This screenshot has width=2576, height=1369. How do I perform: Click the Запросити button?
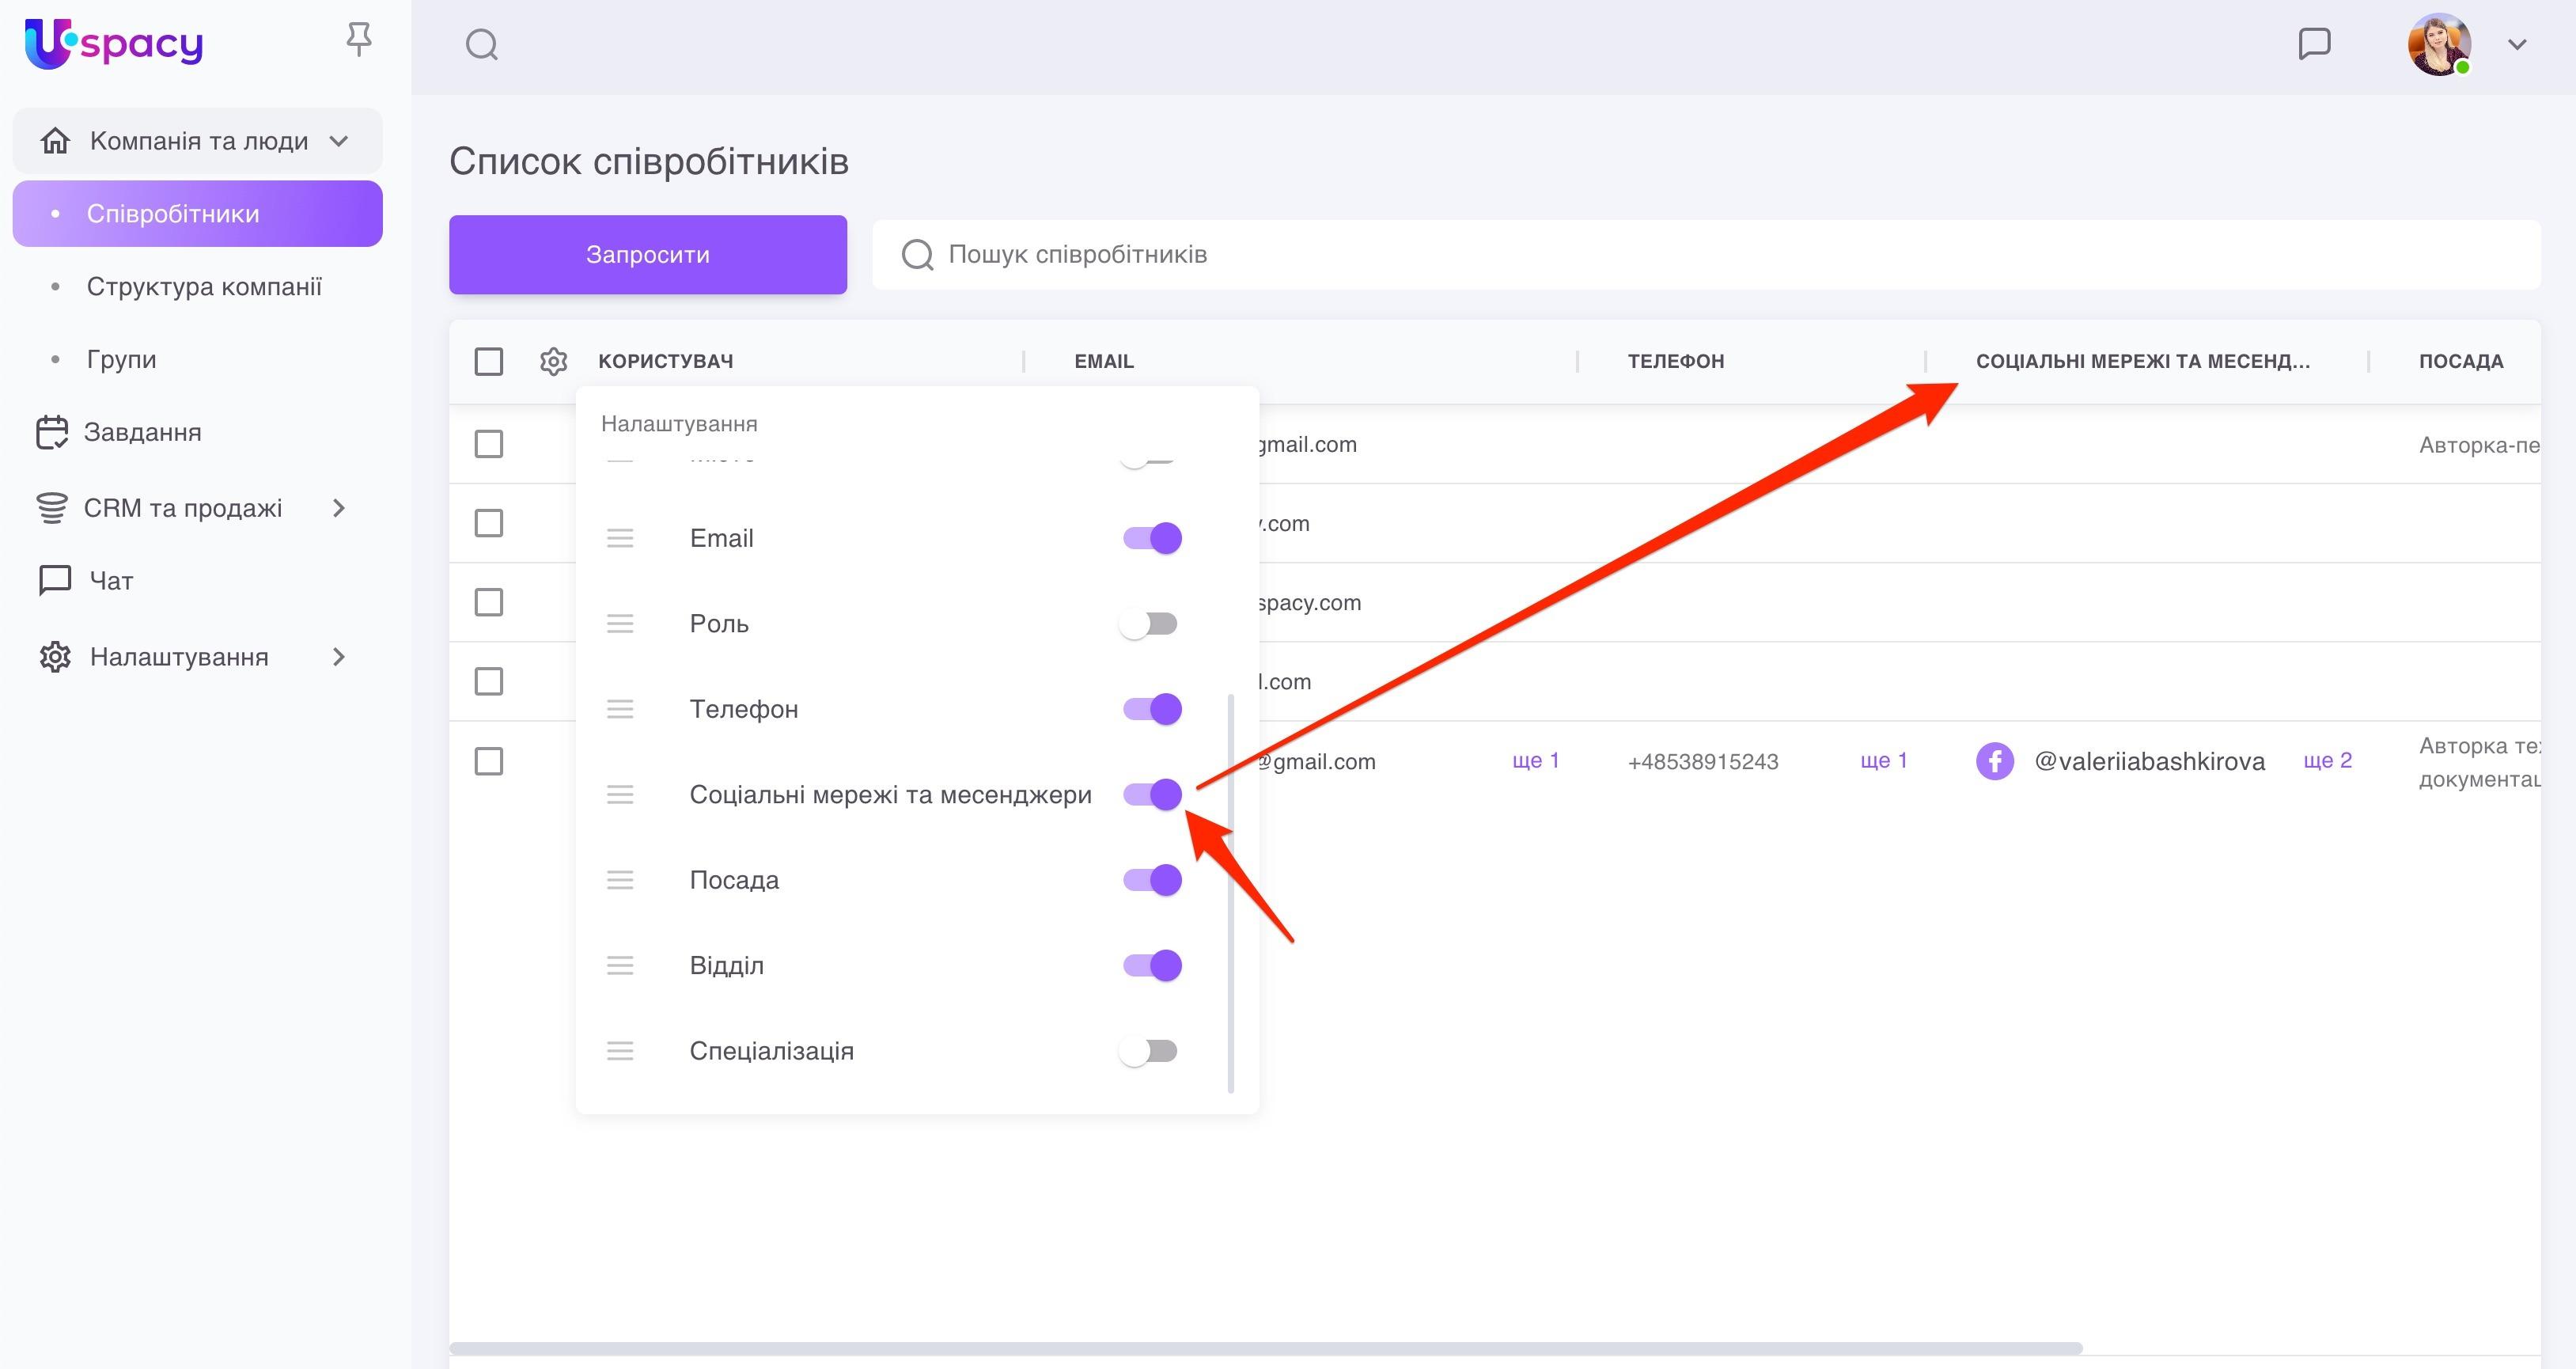coord(648,255)
